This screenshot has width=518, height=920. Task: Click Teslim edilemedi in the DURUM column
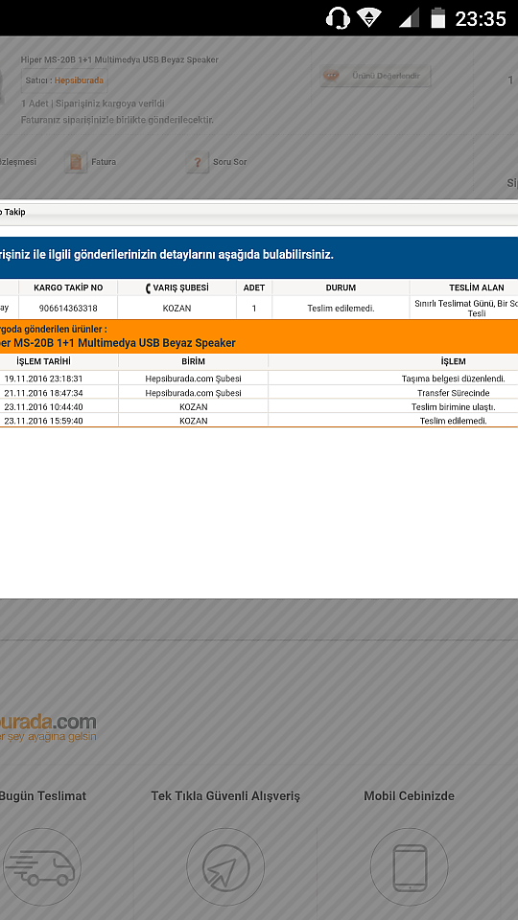pyautogui.click(x=341, y=308)
